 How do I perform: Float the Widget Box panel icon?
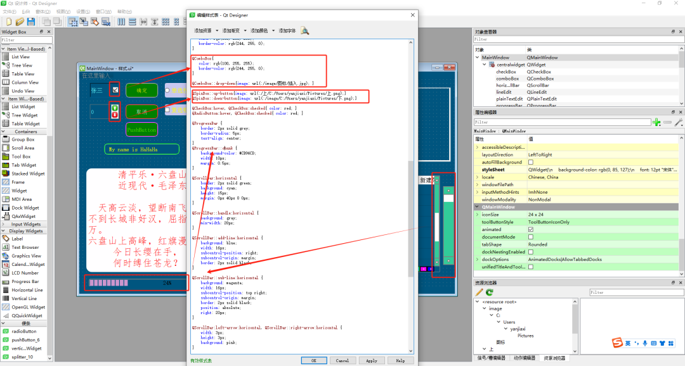coord(41,32)
